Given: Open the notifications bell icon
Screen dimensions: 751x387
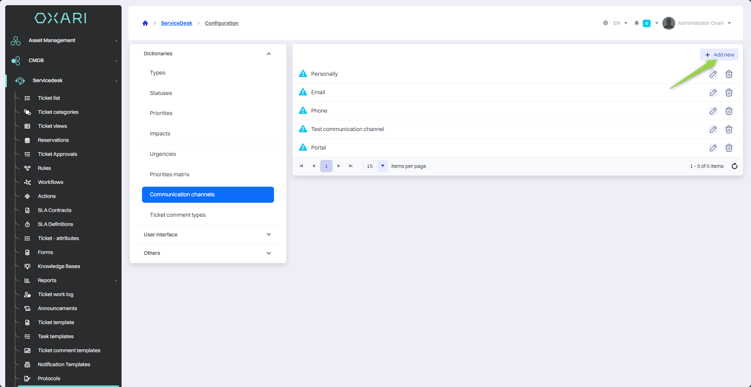Looking at the screenshot, I should tap(637, 23).
